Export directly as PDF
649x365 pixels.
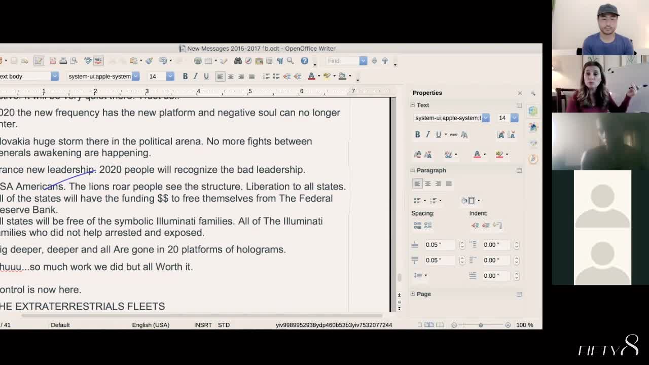53,61
